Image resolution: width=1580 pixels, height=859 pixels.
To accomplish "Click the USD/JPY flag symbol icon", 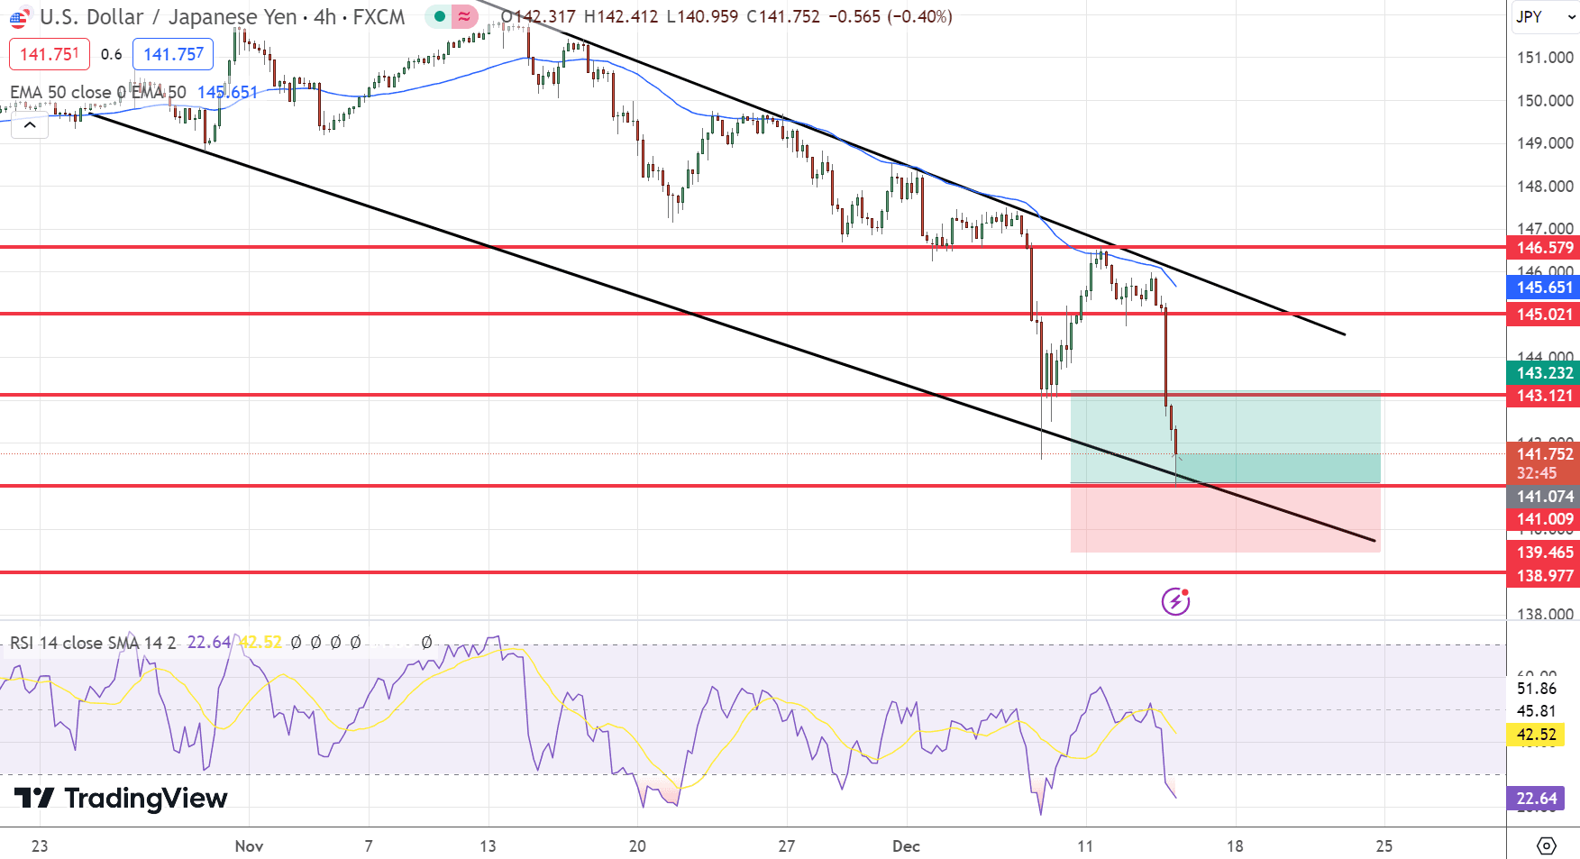I will coord(19,17).
